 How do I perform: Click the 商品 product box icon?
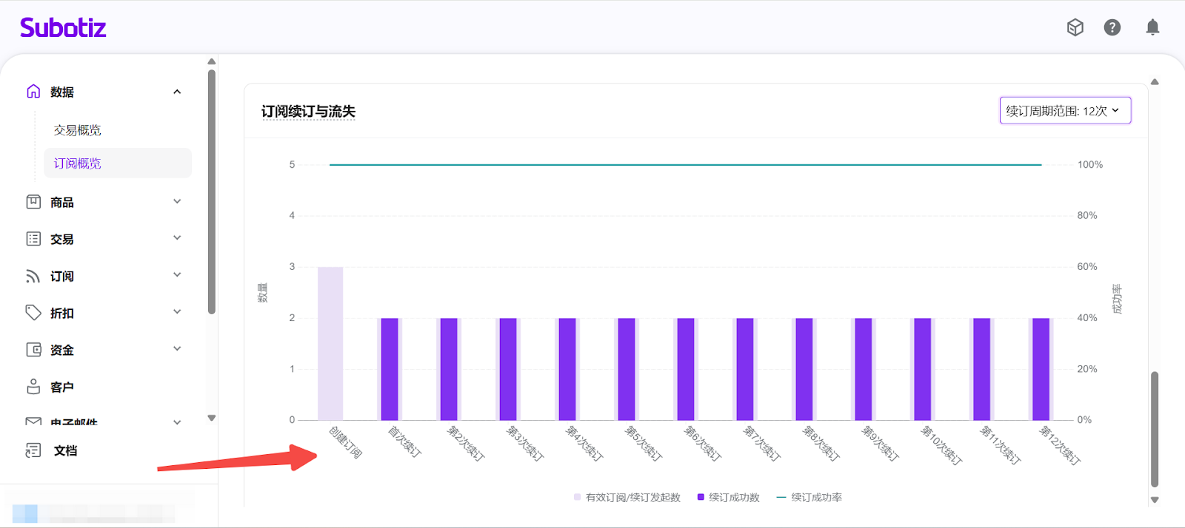(x=33, y=202)
